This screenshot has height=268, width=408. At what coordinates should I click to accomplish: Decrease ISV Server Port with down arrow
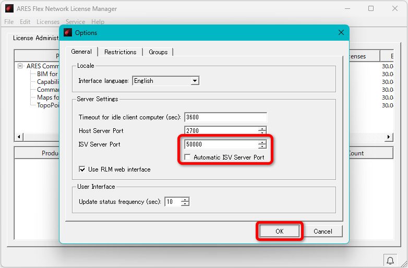point(262,147)
